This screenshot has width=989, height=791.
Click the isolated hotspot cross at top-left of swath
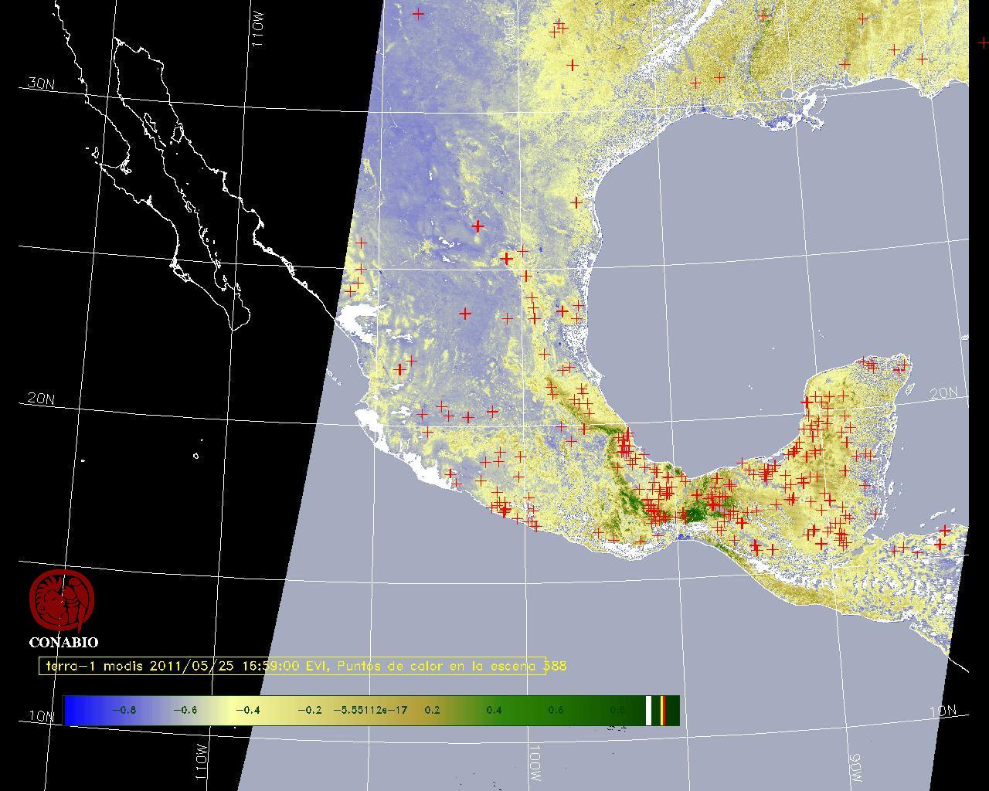click(418, 14)
